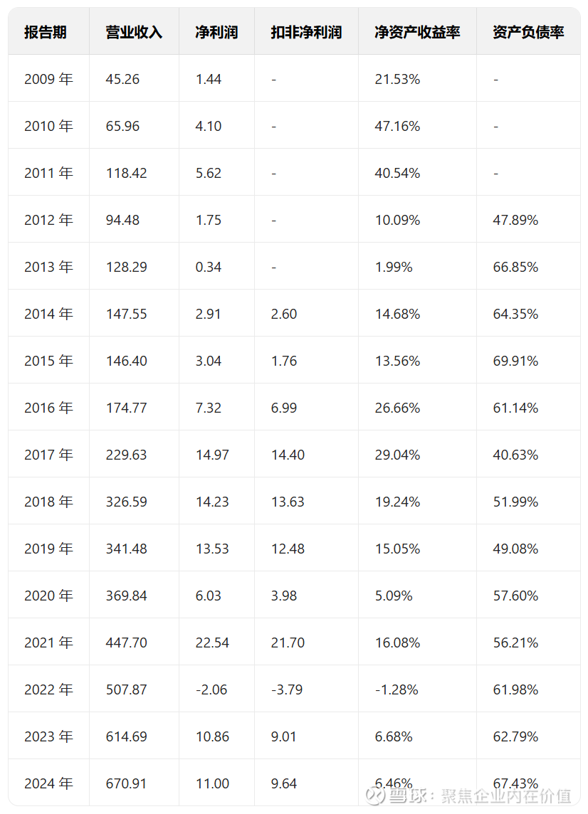The height and width of the screenshot is (814, 588).
Task: Select the 2024 年 row label
Action: click(48, 783)
